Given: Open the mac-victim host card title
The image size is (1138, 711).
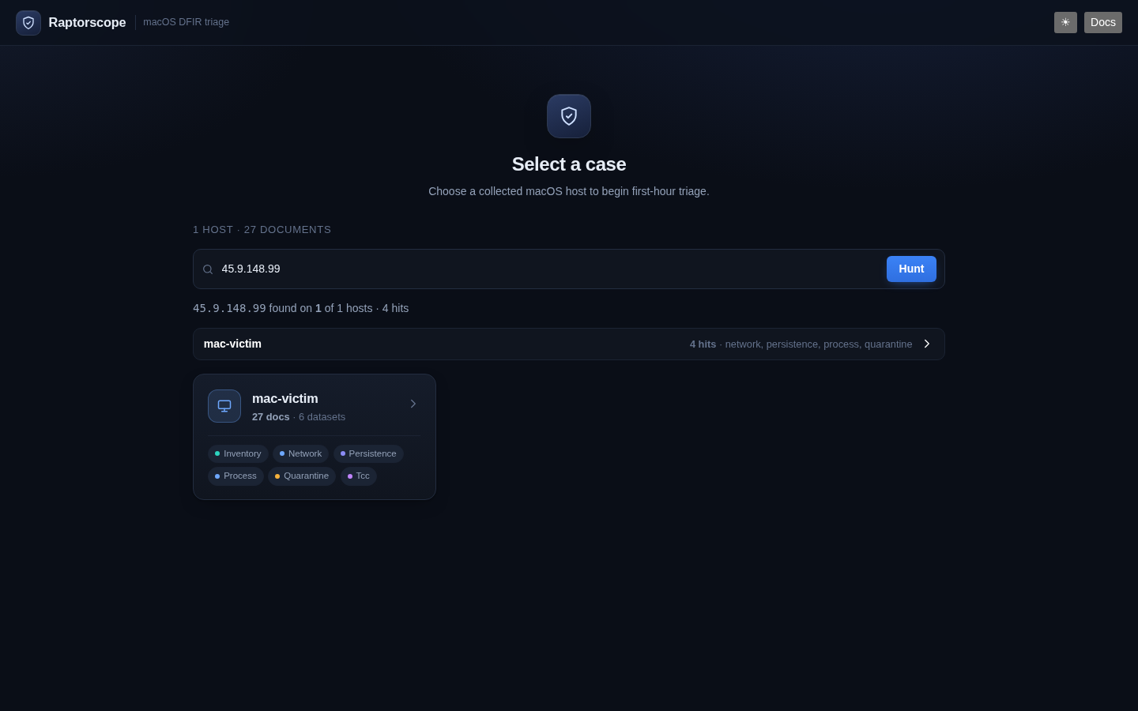Looking at the screenshot, I should 285,399.
